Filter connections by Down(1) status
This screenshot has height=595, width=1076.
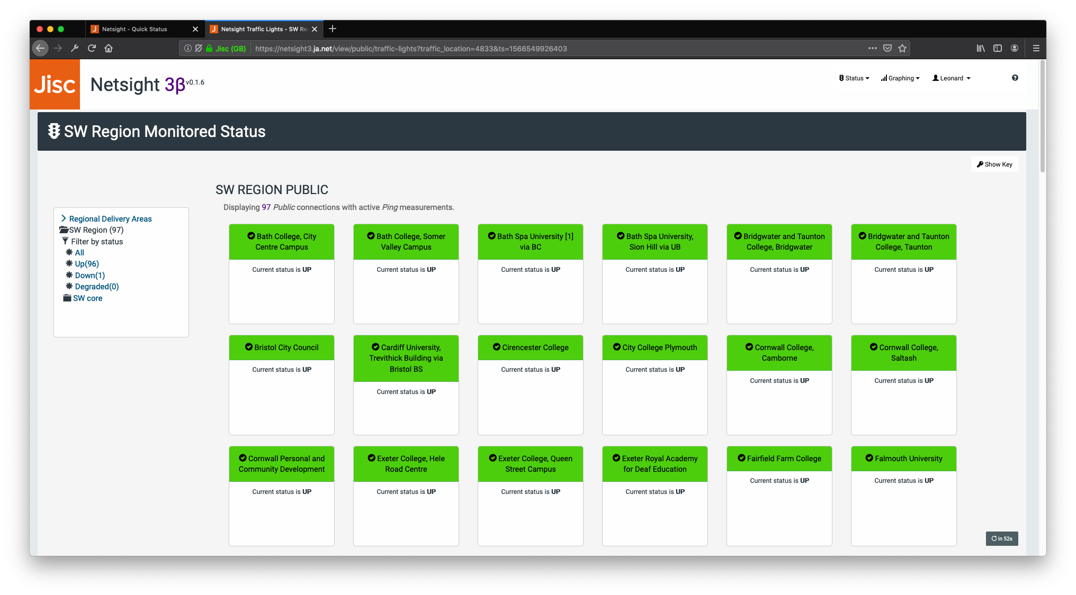pos(89,276)
